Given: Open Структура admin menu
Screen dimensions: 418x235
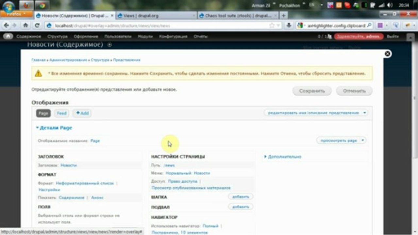Looking at the screenshot, I should 57,37.
